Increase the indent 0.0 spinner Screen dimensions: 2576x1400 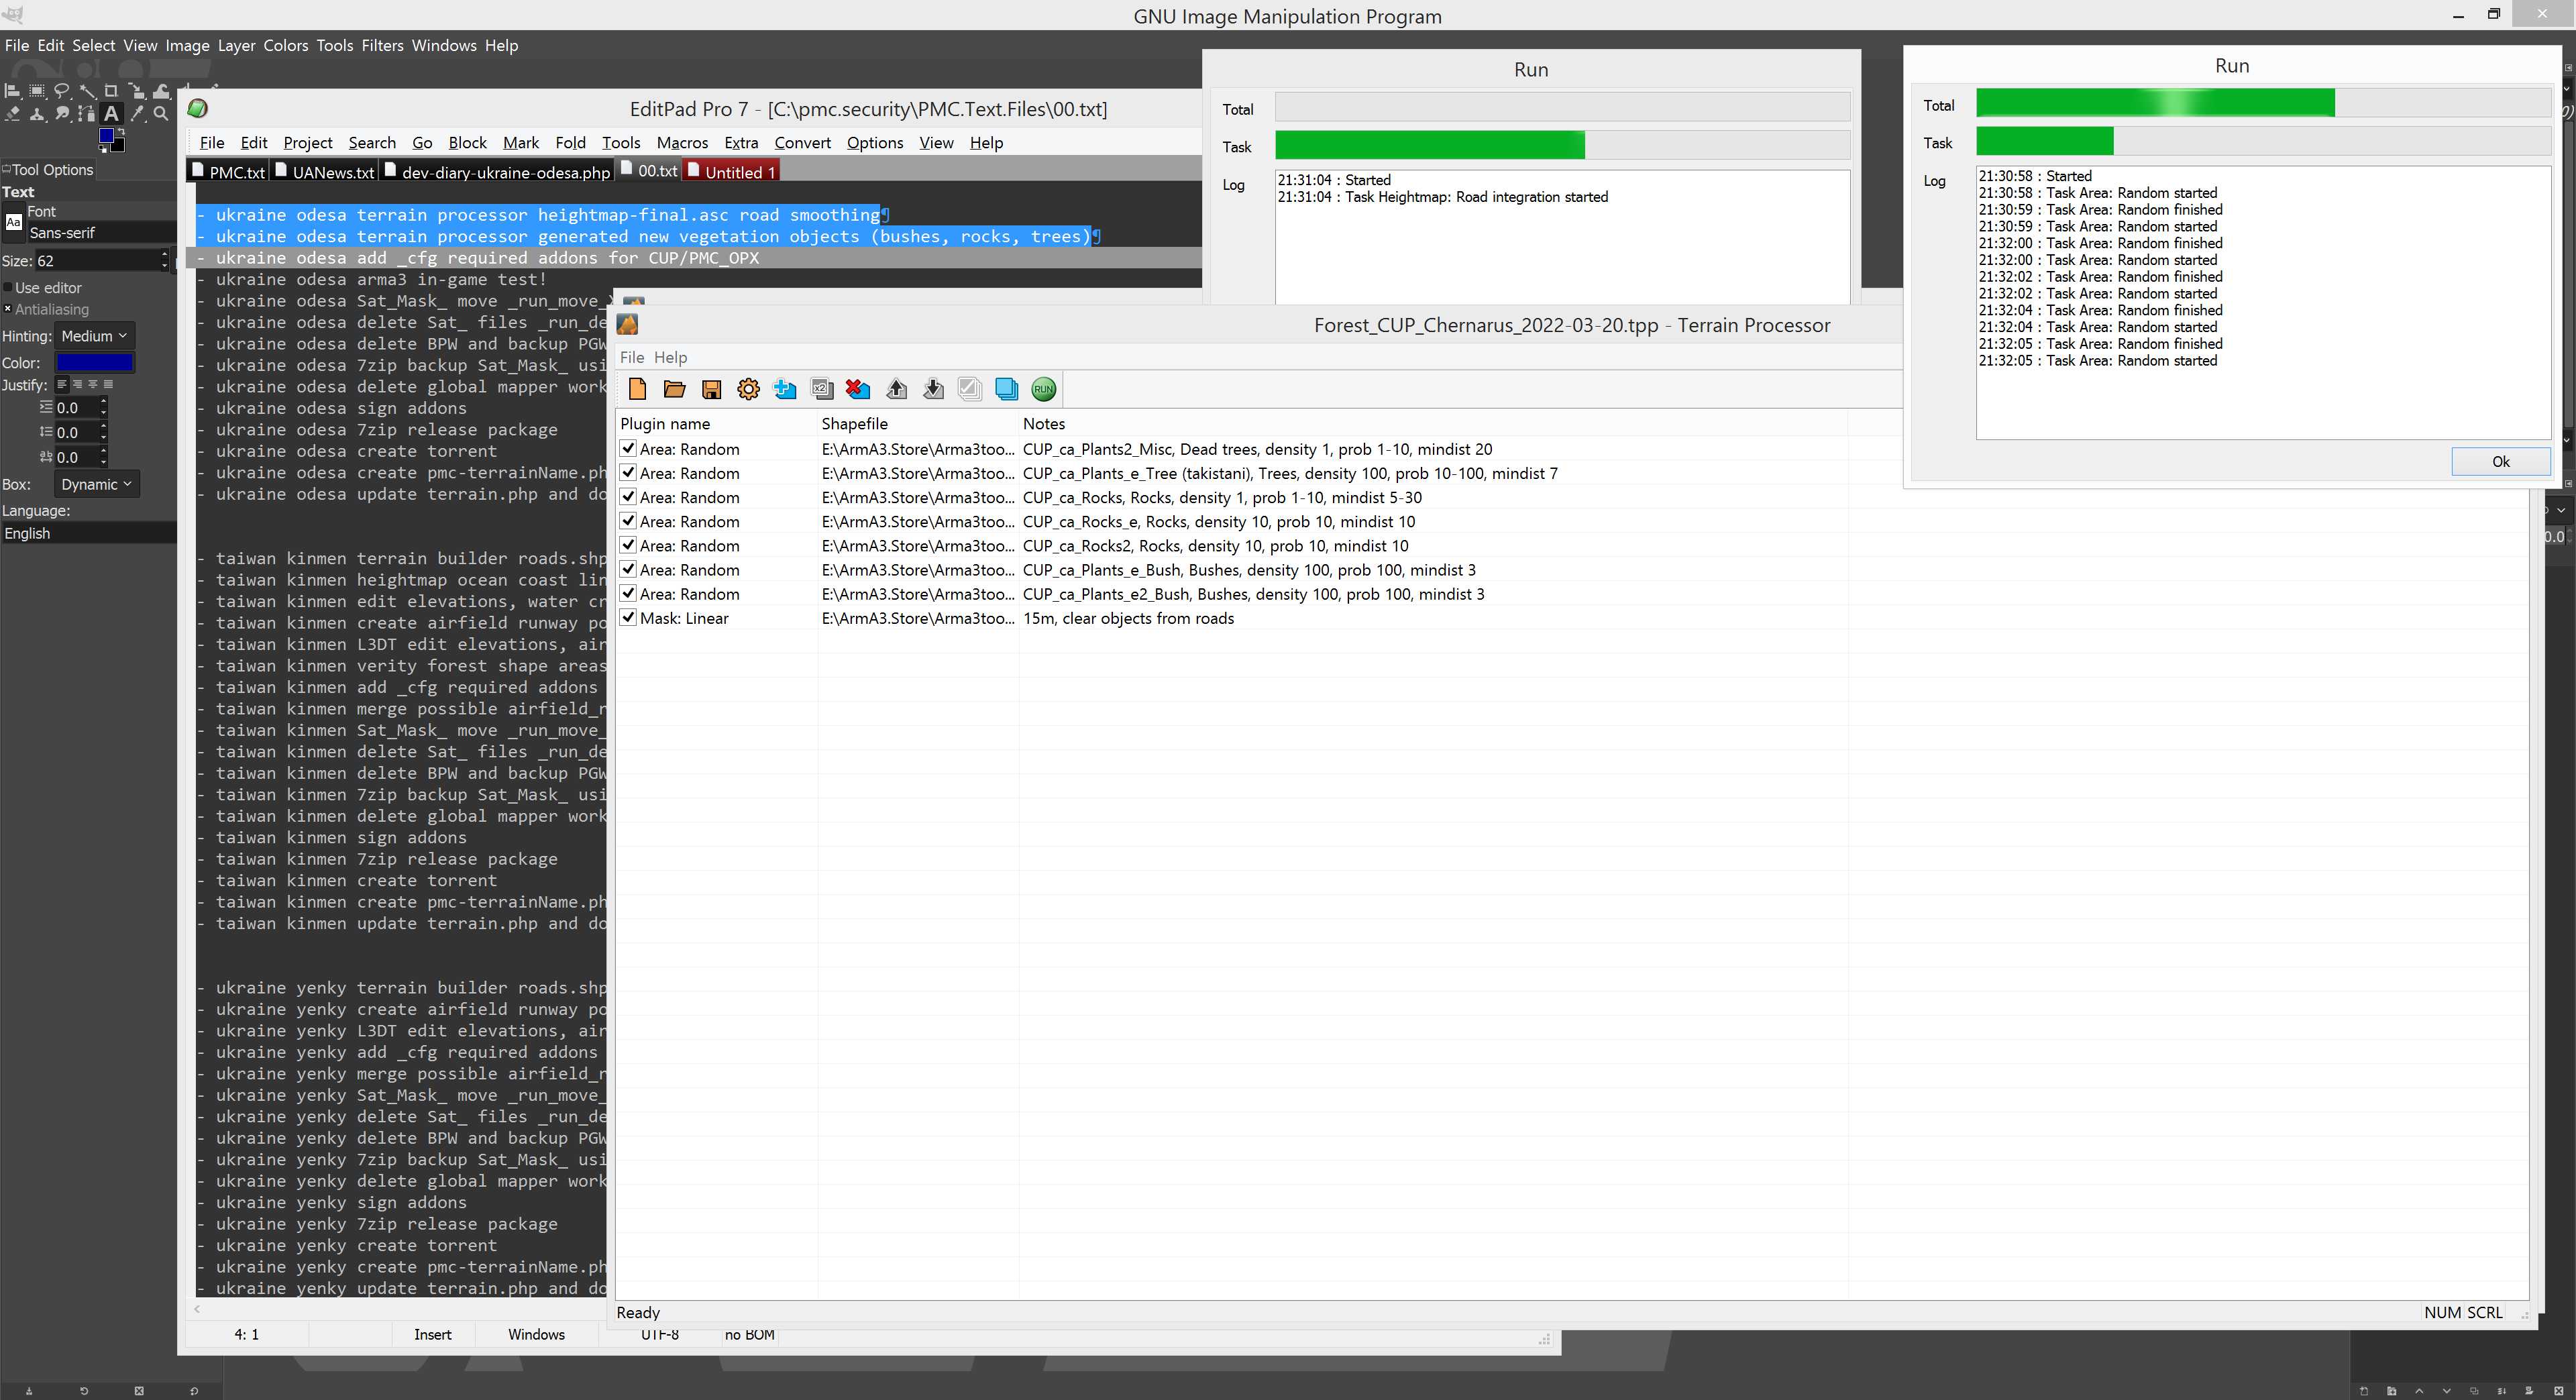tap(103, 402)
